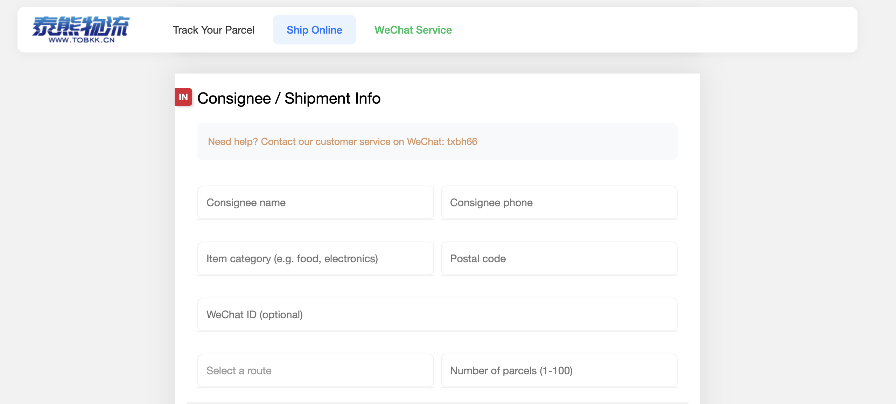The width and height of the screenshot is (896, 404).
Task: Open WeChat Service link
Action: [413, 30]
